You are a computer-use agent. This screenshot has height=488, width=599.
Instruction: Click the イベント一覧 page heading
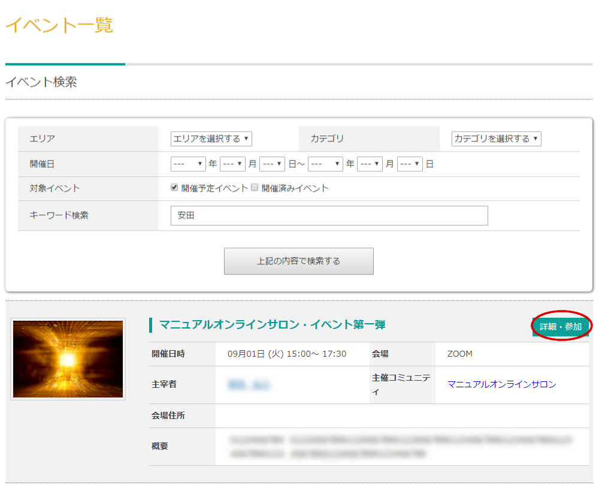click(x=59, y=25)
